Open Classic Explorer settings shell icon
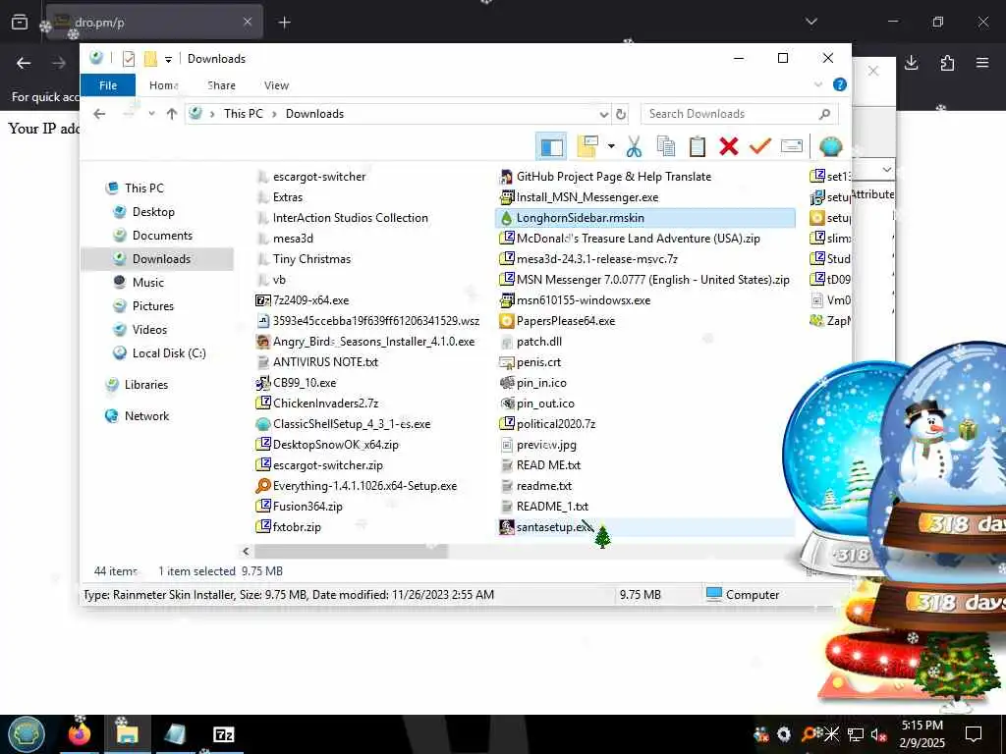1006x754 pixels. coord(830,147)
